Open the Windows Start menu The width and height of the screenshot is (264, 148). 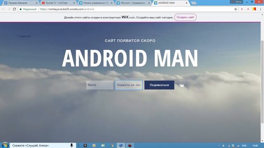(x=5, y=145)
